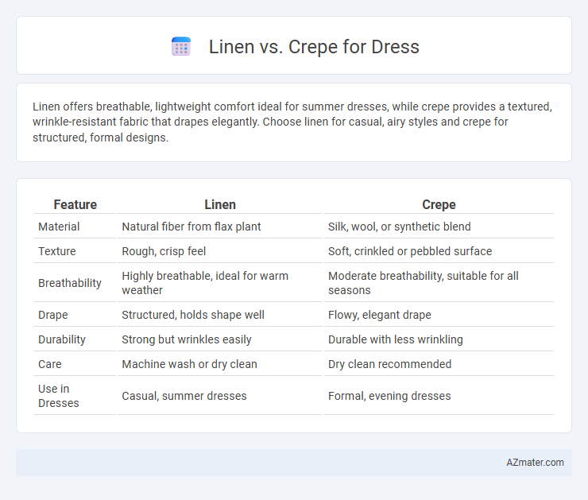
Task: Click the calendar grid icon beside the title
Action: [x=181, y=47]
